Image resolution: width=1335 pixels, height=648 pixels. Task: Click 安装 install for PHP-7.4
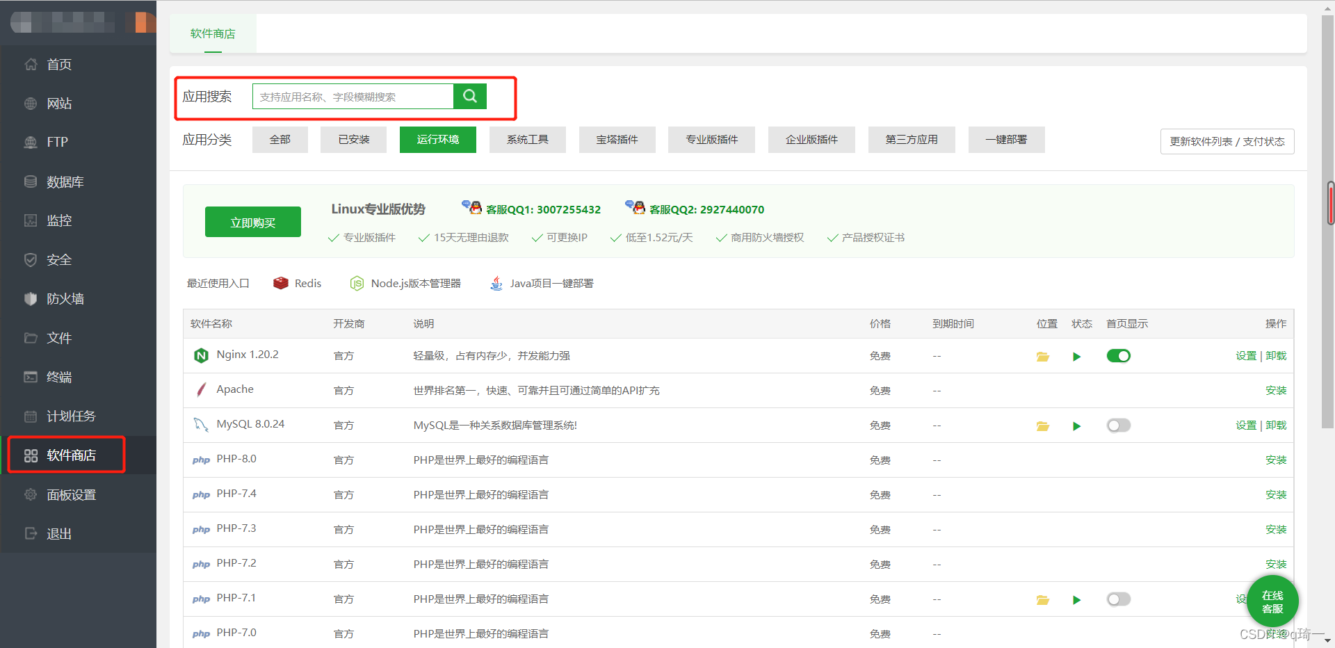(1276, 495)
